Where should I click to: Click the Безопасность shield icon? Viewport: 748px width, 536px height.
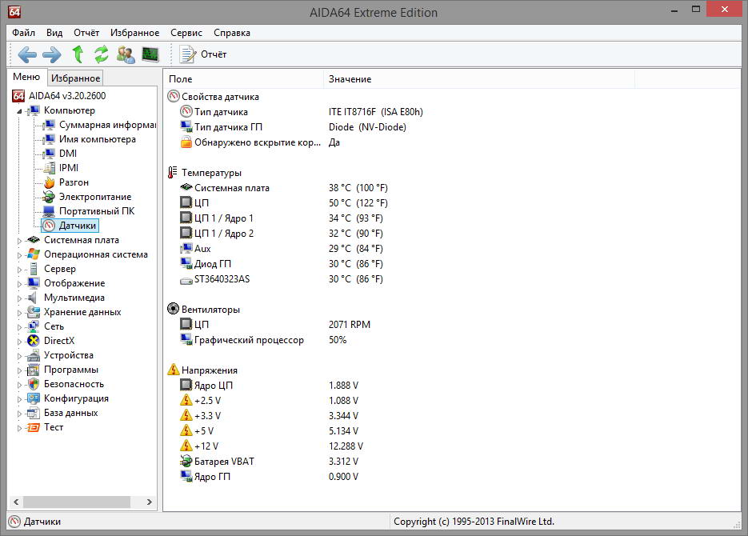coord(34,384)
